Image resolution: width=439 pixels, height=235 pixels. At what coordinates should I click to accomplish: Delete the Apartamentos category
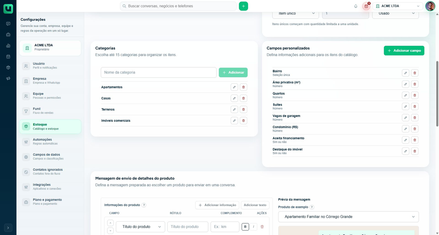click(x=243, y=87)
